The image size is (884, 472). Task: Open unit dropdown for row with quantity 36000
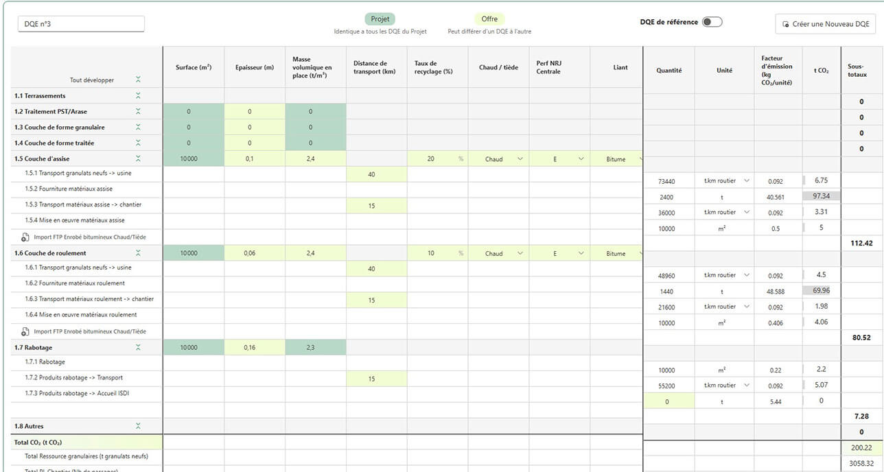724,213
